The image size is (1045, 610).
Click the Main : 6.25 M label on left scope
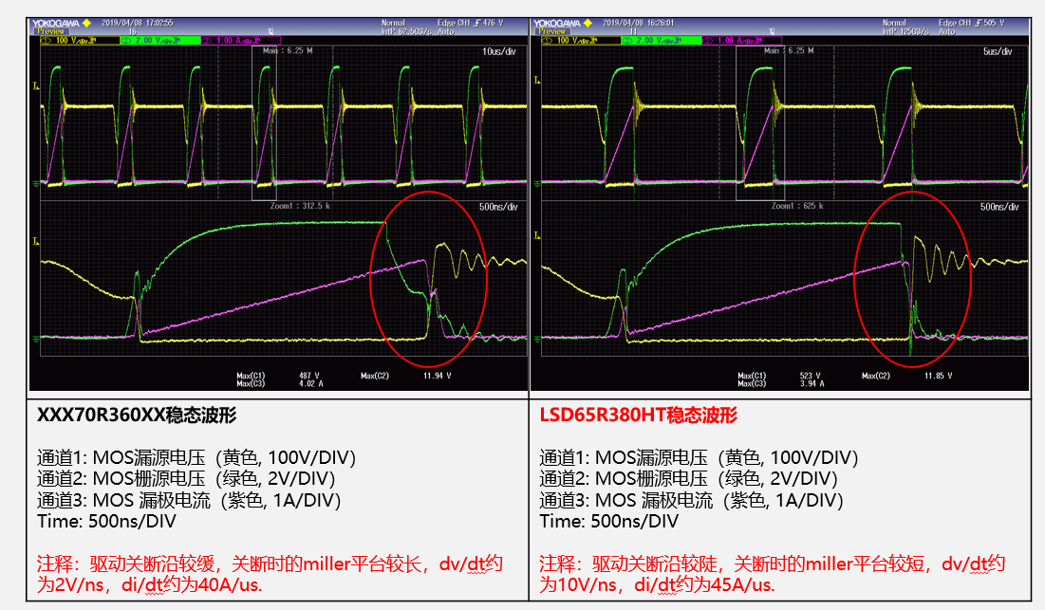coord(288,50)
